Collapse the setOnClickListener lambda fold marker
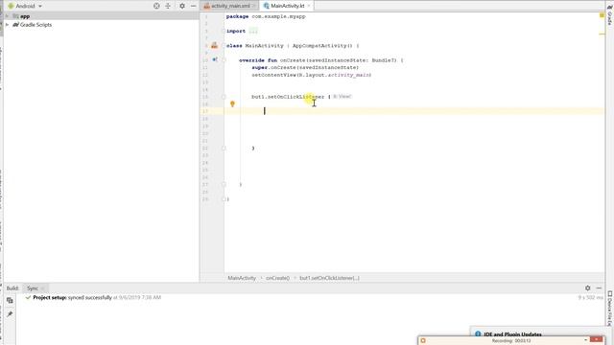Image resolution: width=614 pixels, height=345 pixels. (224, 97)
